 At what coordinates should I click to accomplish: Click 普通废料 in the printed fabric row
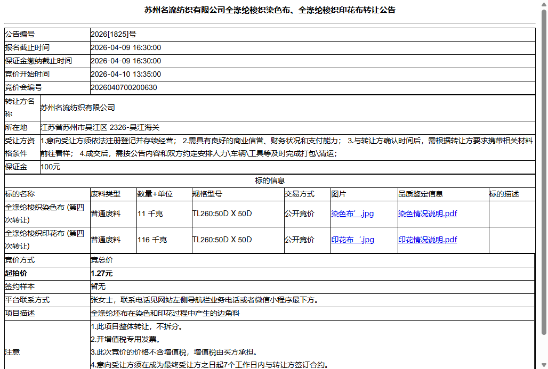(106, 240)
